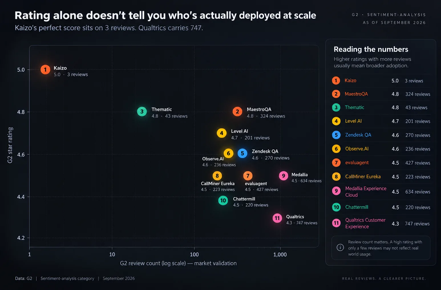Click the MaestroQA name in the legend list

[x=356, y=94]
